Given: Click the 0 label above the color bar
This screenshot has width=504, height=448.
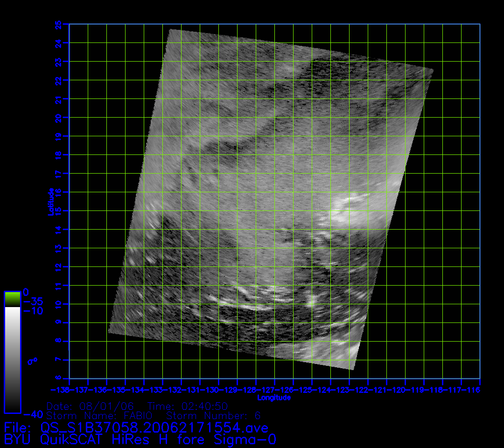Looking at the screenshot, I should [26, 292].
